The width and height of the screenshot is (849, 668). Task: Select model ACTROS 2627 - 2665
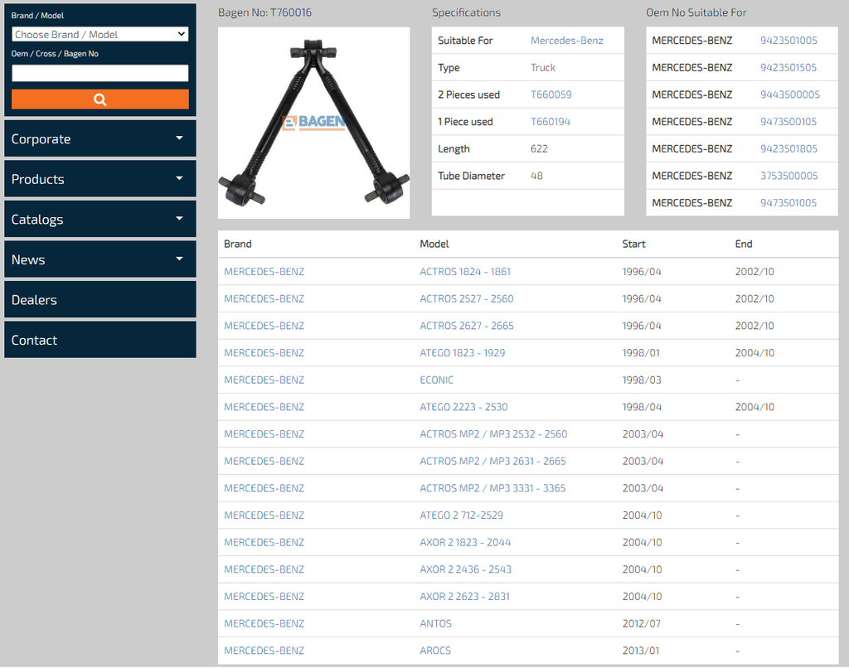(x=467, y=326)
